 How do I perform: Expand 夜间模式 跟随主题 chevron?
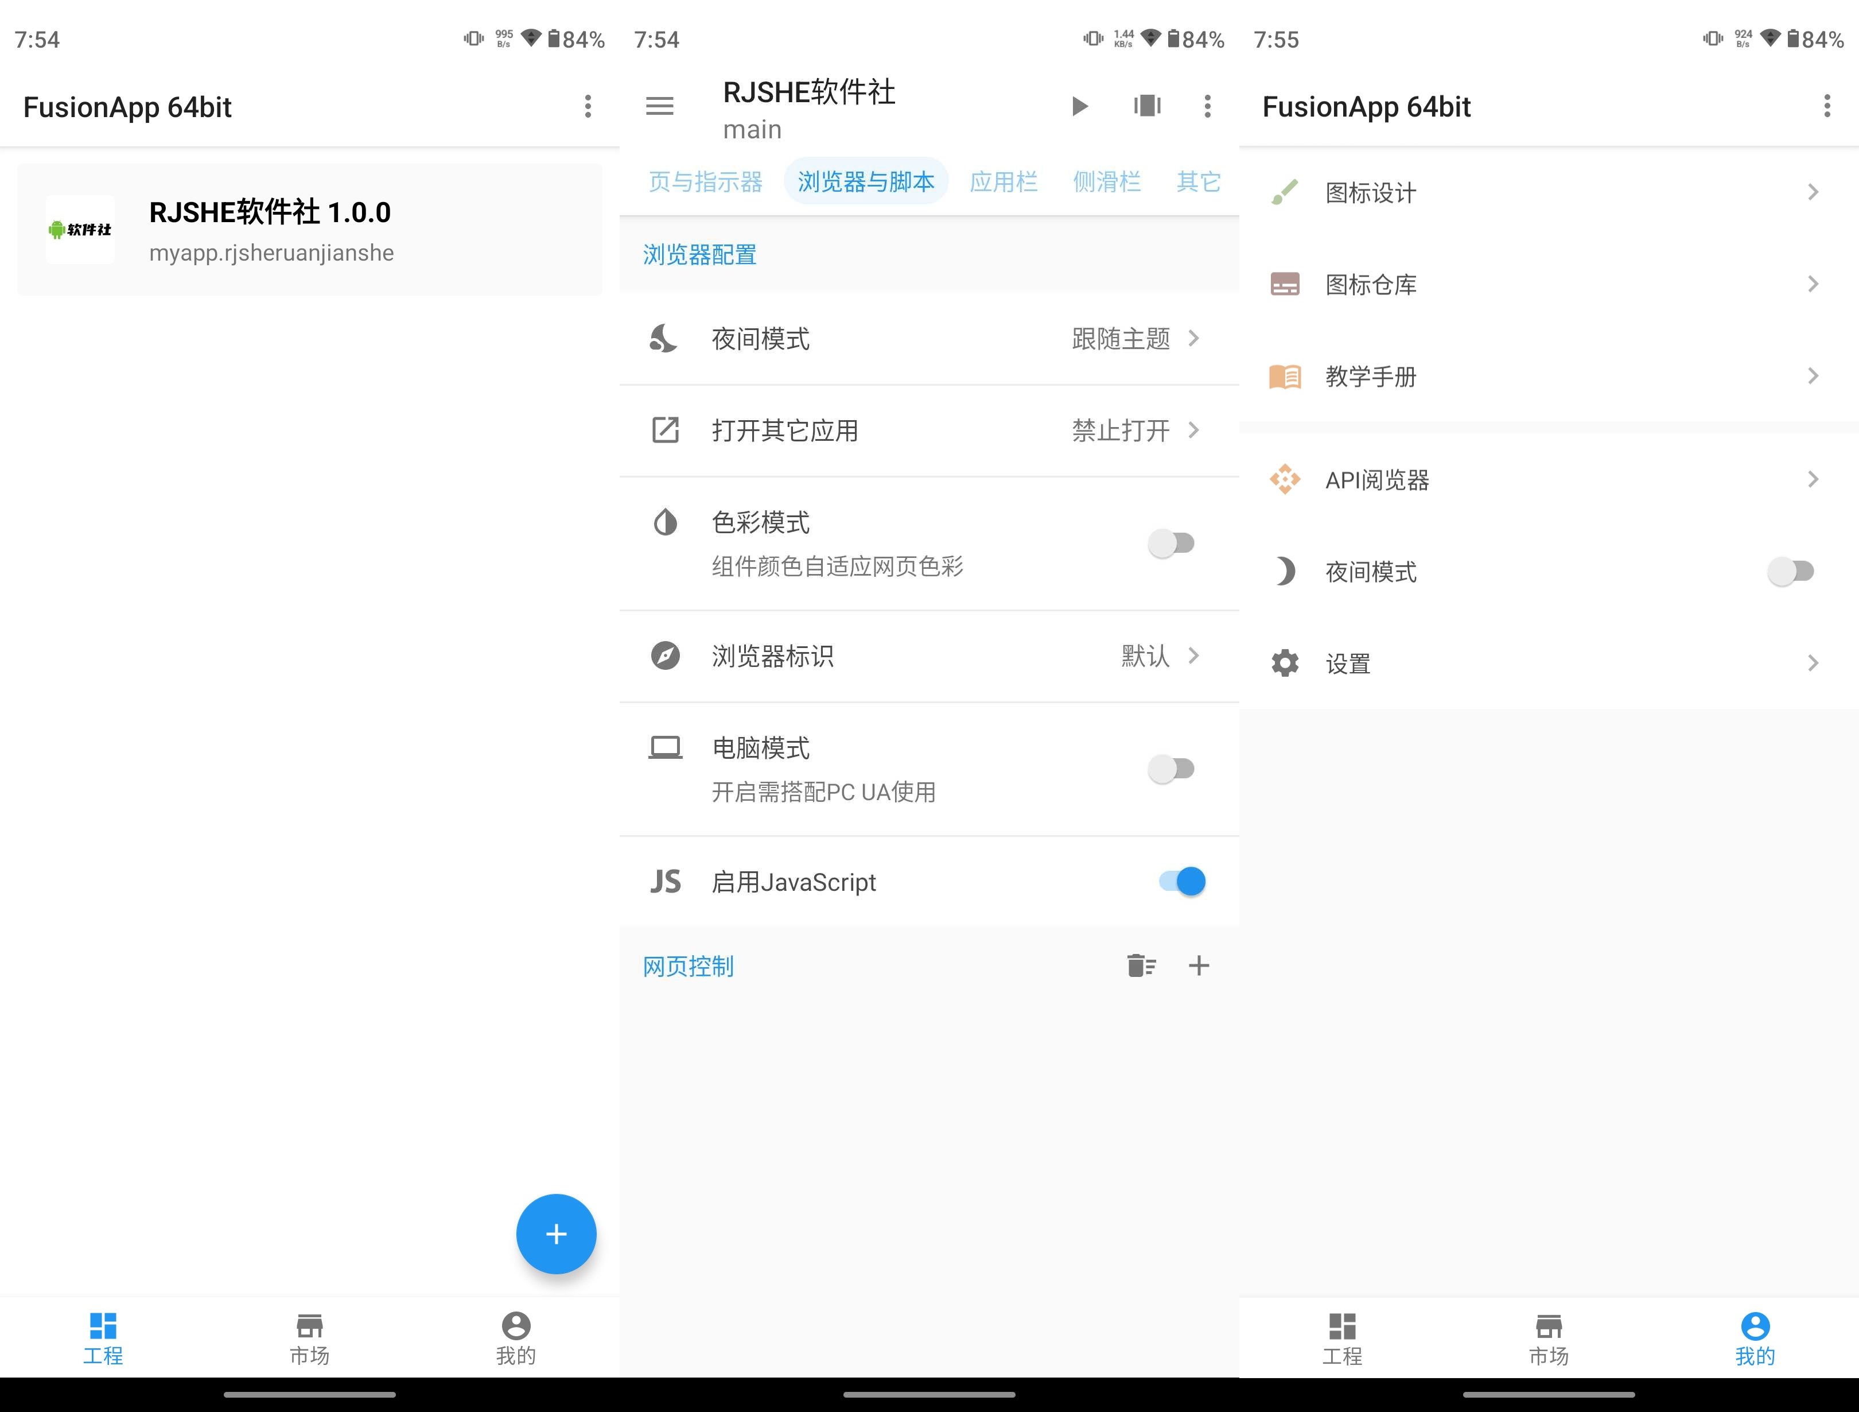1193,338
